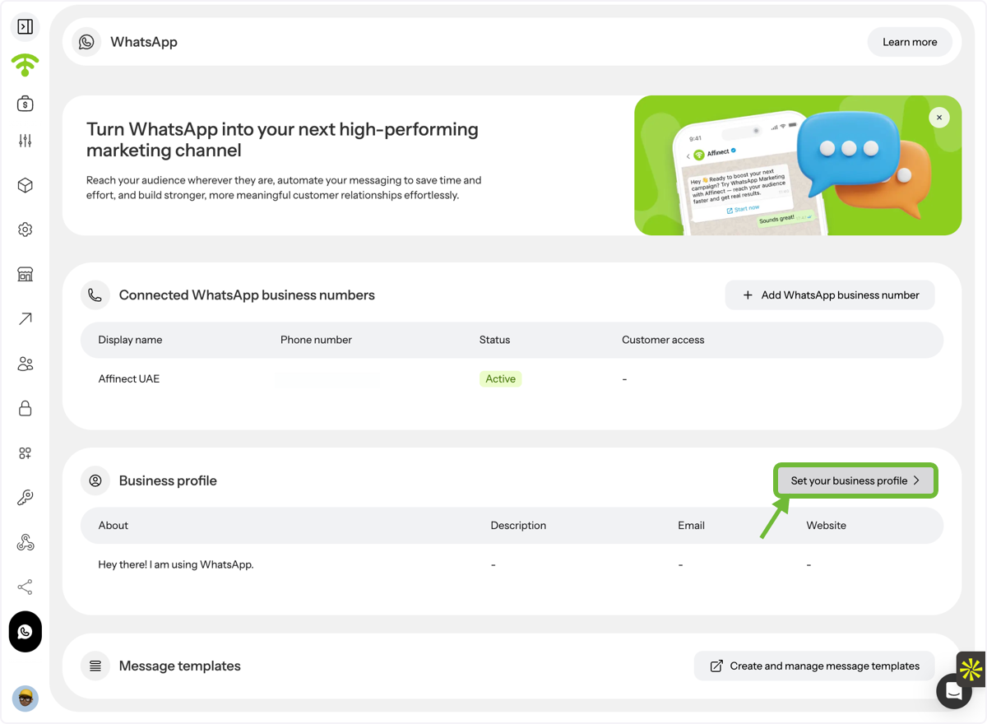Open the apps-plus integrations sidebar icon

25,453
